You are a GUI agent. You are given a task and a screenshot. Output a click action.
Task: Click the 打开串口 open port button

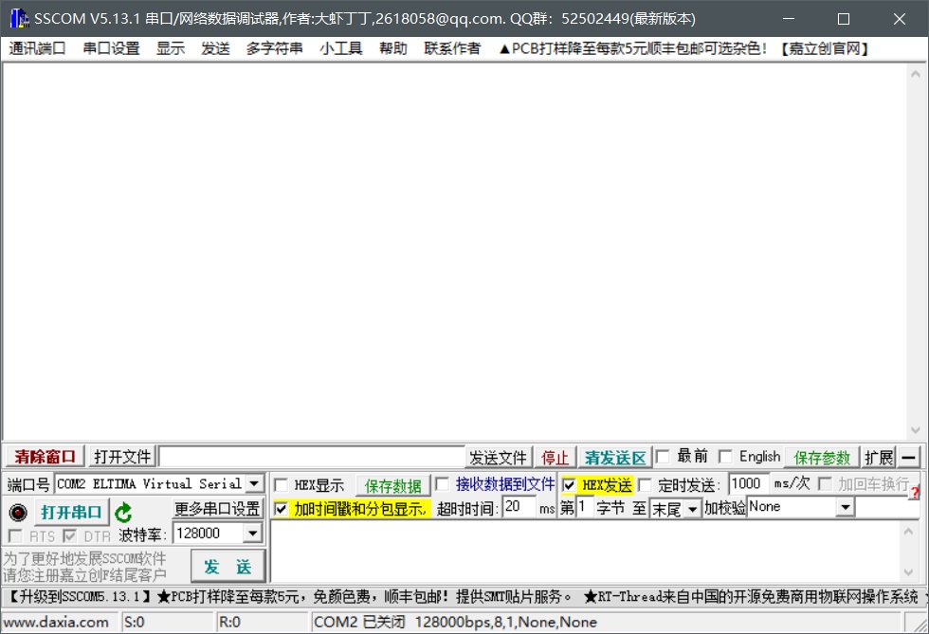71,512
